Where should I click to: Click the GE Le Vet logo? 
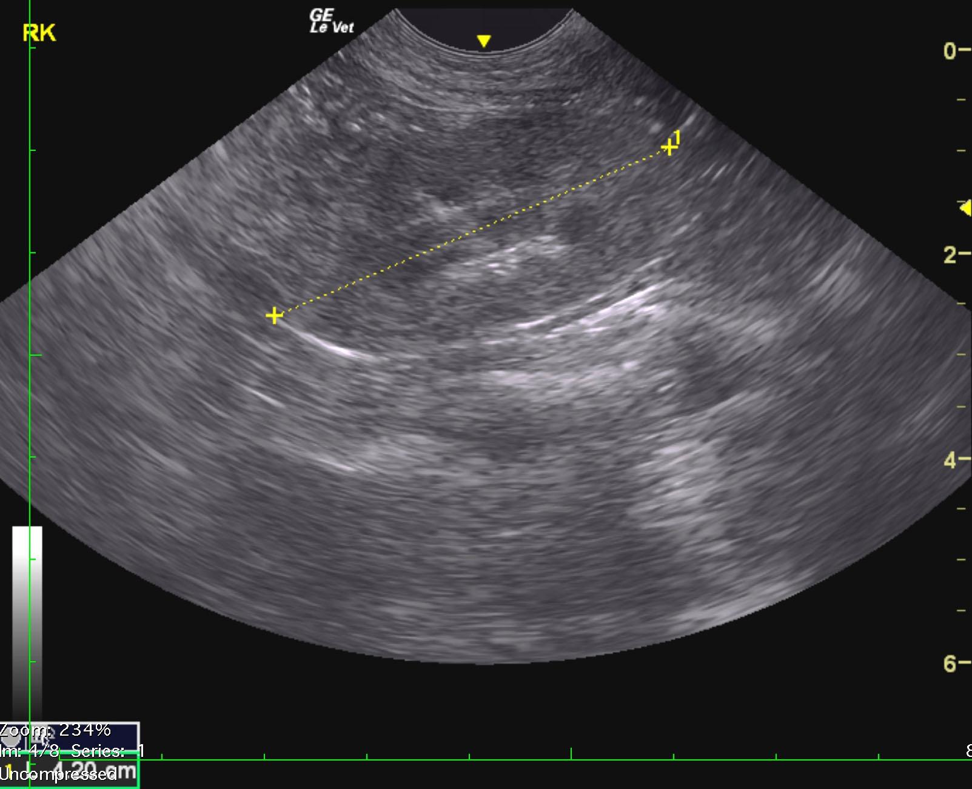(x=330, y=21)
